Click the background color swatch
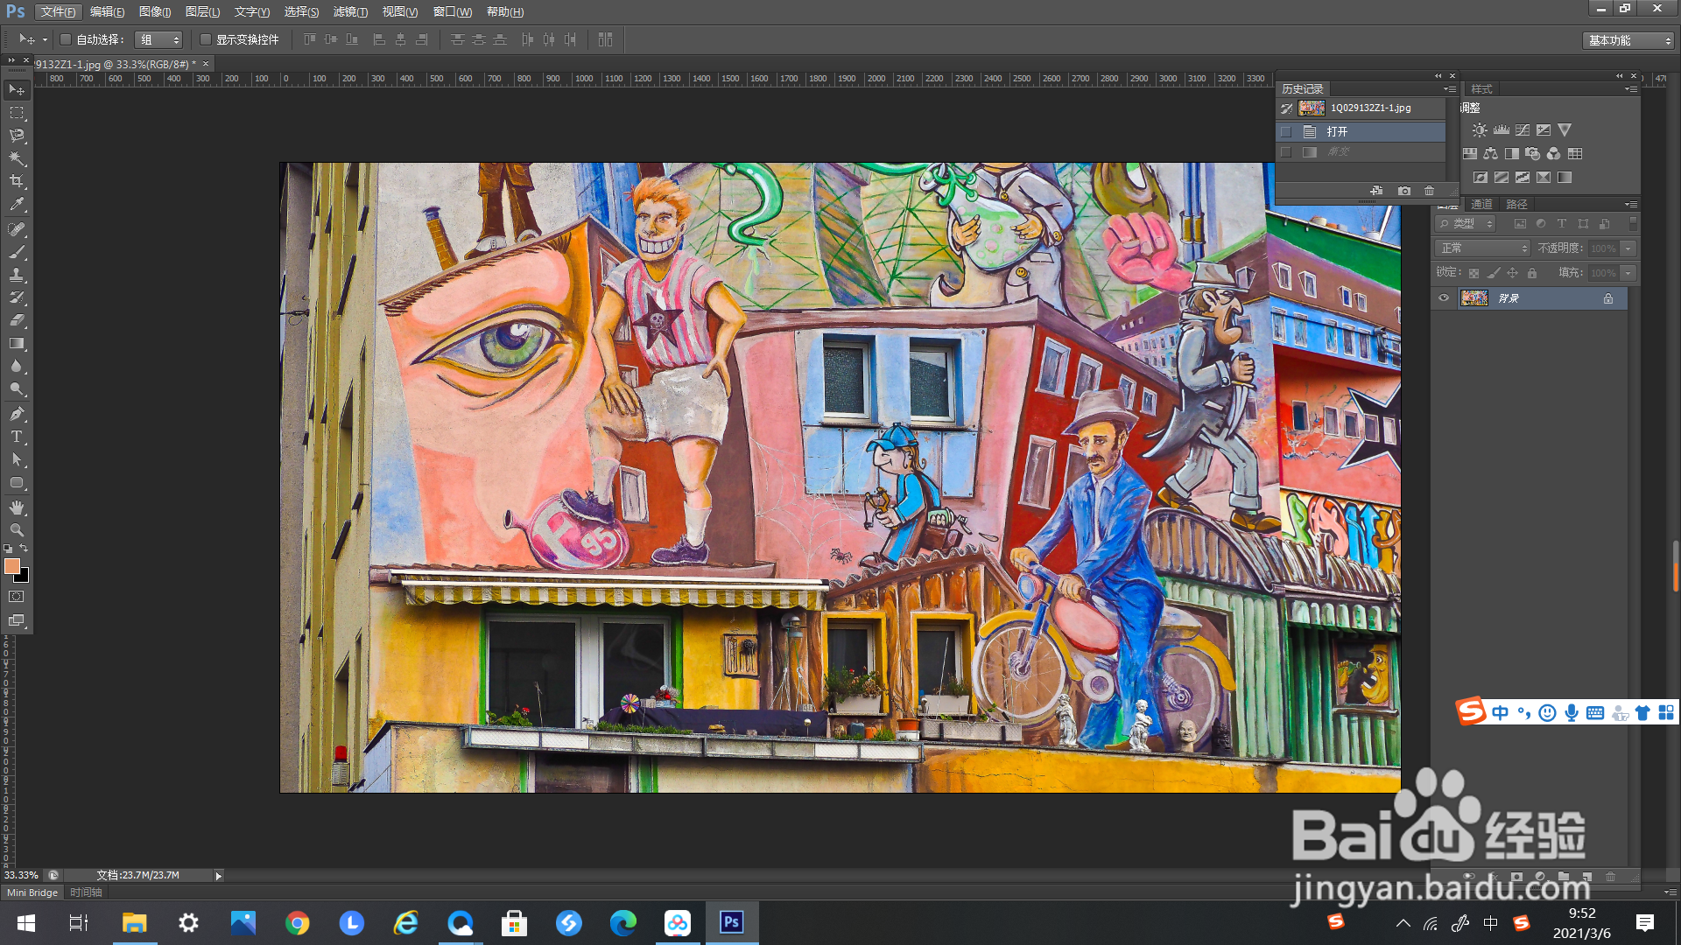1681x945 pixels. 23,577
